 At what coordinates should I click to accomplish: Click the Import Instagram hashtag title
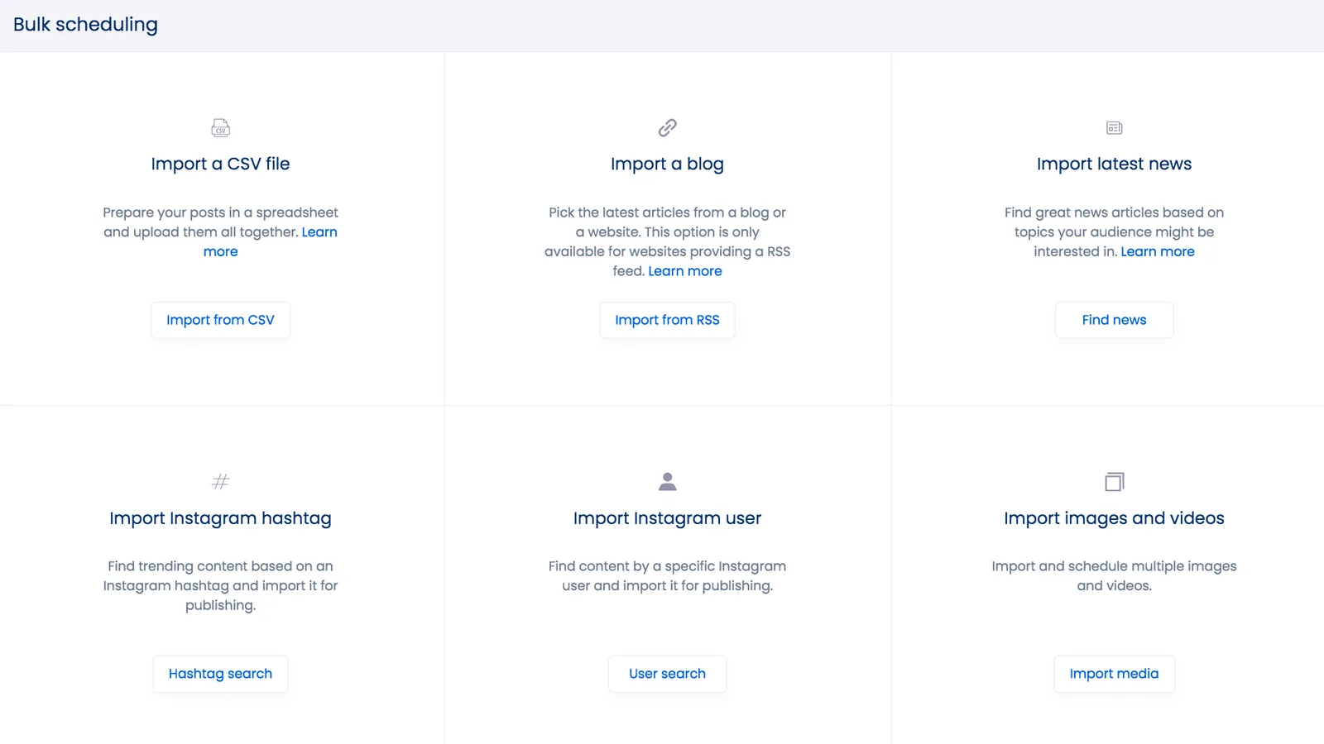tap(220, 518)
